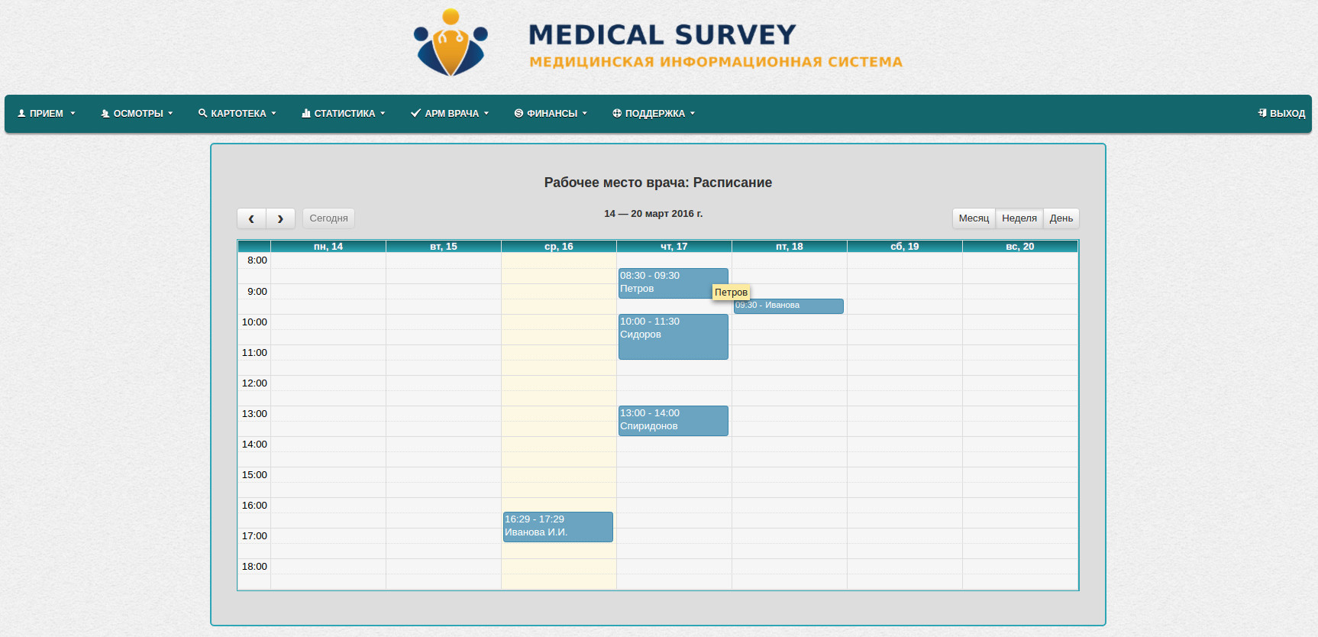Expand the СТАТИСТИКА dropdown arrow
Screen dimensions: 1318x637
(383, 113)
